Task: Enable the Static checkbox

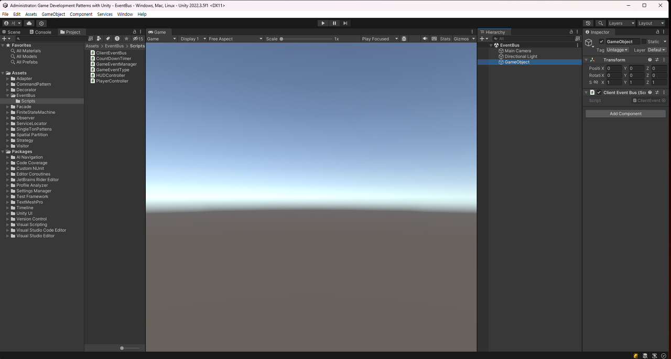Action: (644, 41)
